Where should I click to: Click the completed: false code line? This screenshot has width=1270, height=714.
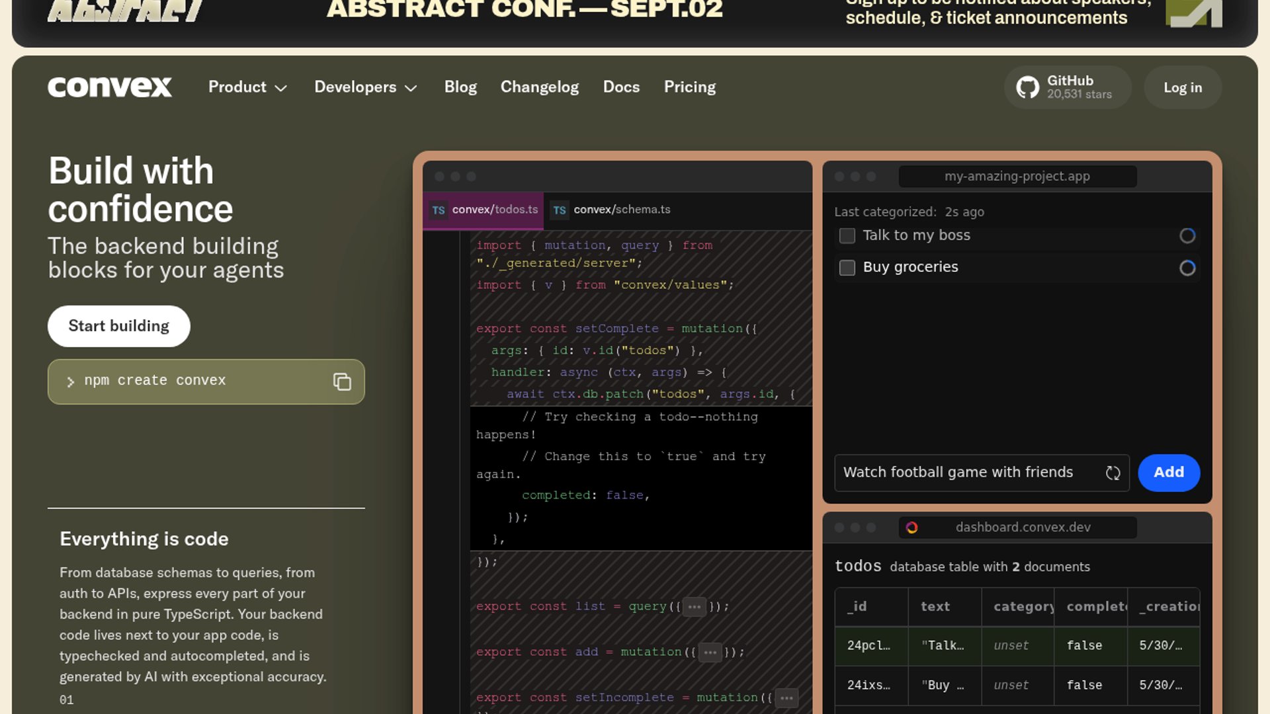(x=586, y=495)
